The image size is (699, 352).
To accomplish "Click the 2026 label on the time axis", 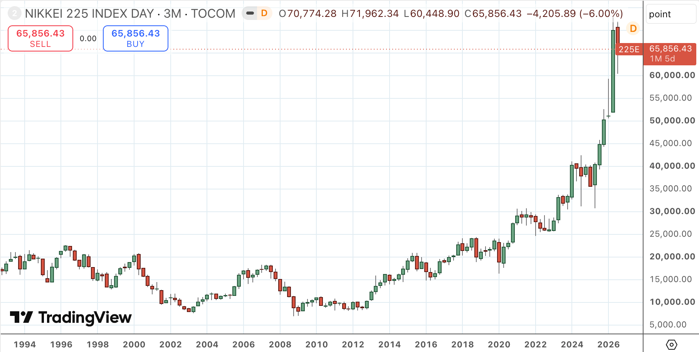I will pyautogui.click(x=609, y=345).
